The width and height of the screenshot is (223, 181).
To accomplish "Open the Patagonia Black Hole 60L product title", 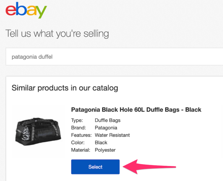I will pos(136,110).
